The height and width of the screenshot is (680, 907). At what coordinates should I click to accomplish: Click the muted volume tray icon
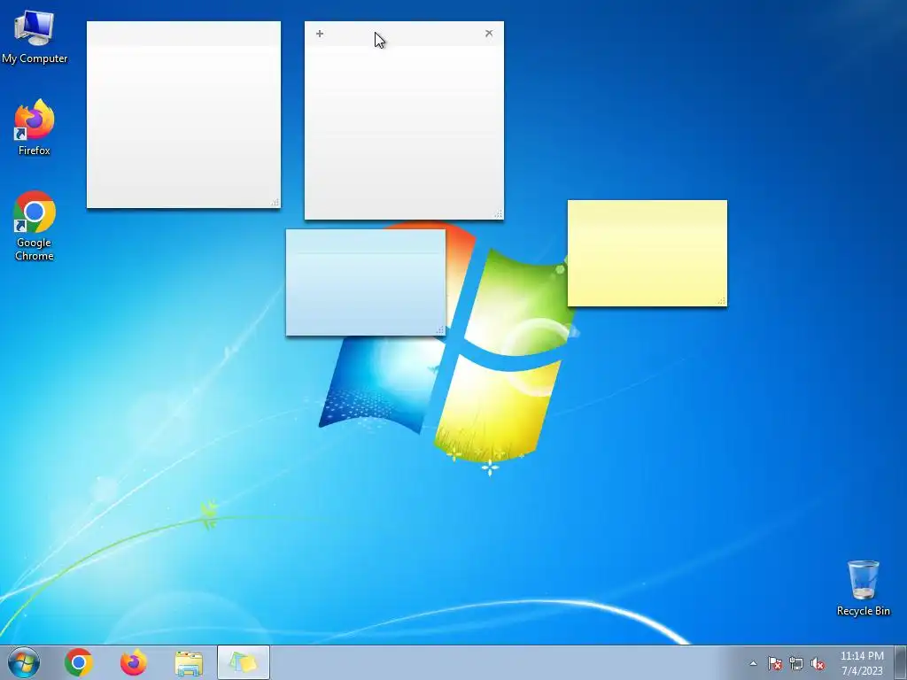(818, 663)
